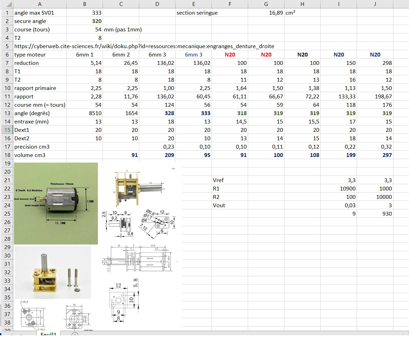Viewport: 409px width, 337px height.
Task: Select column G header
Action: click(266, 4)
